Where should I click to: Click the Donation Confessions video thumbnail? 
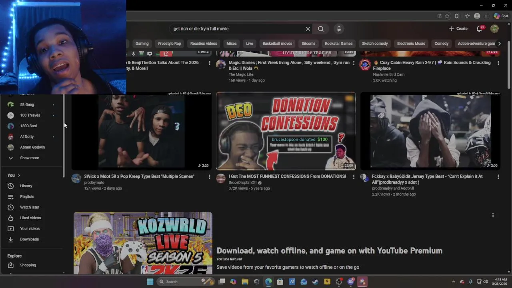pos(286,131)
